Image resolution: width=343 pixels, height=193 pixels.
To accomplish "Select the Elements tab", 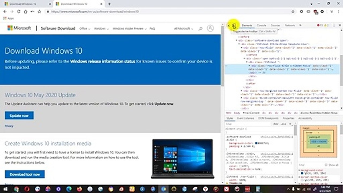I will point(247,25).
